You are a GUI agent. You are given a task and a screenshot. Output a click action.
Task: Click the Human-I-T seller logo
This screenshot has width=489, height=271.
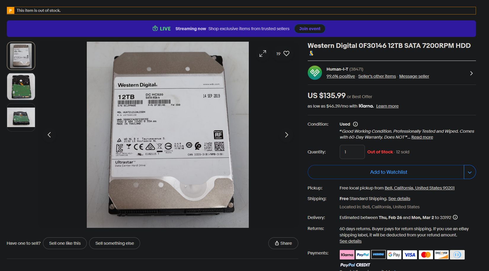(315, 73)
